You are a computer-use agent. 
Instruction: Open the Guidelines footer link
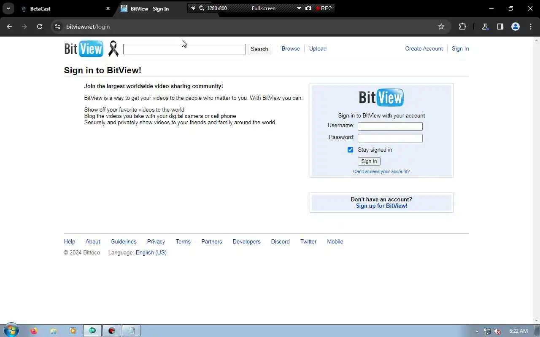point(124,241)
